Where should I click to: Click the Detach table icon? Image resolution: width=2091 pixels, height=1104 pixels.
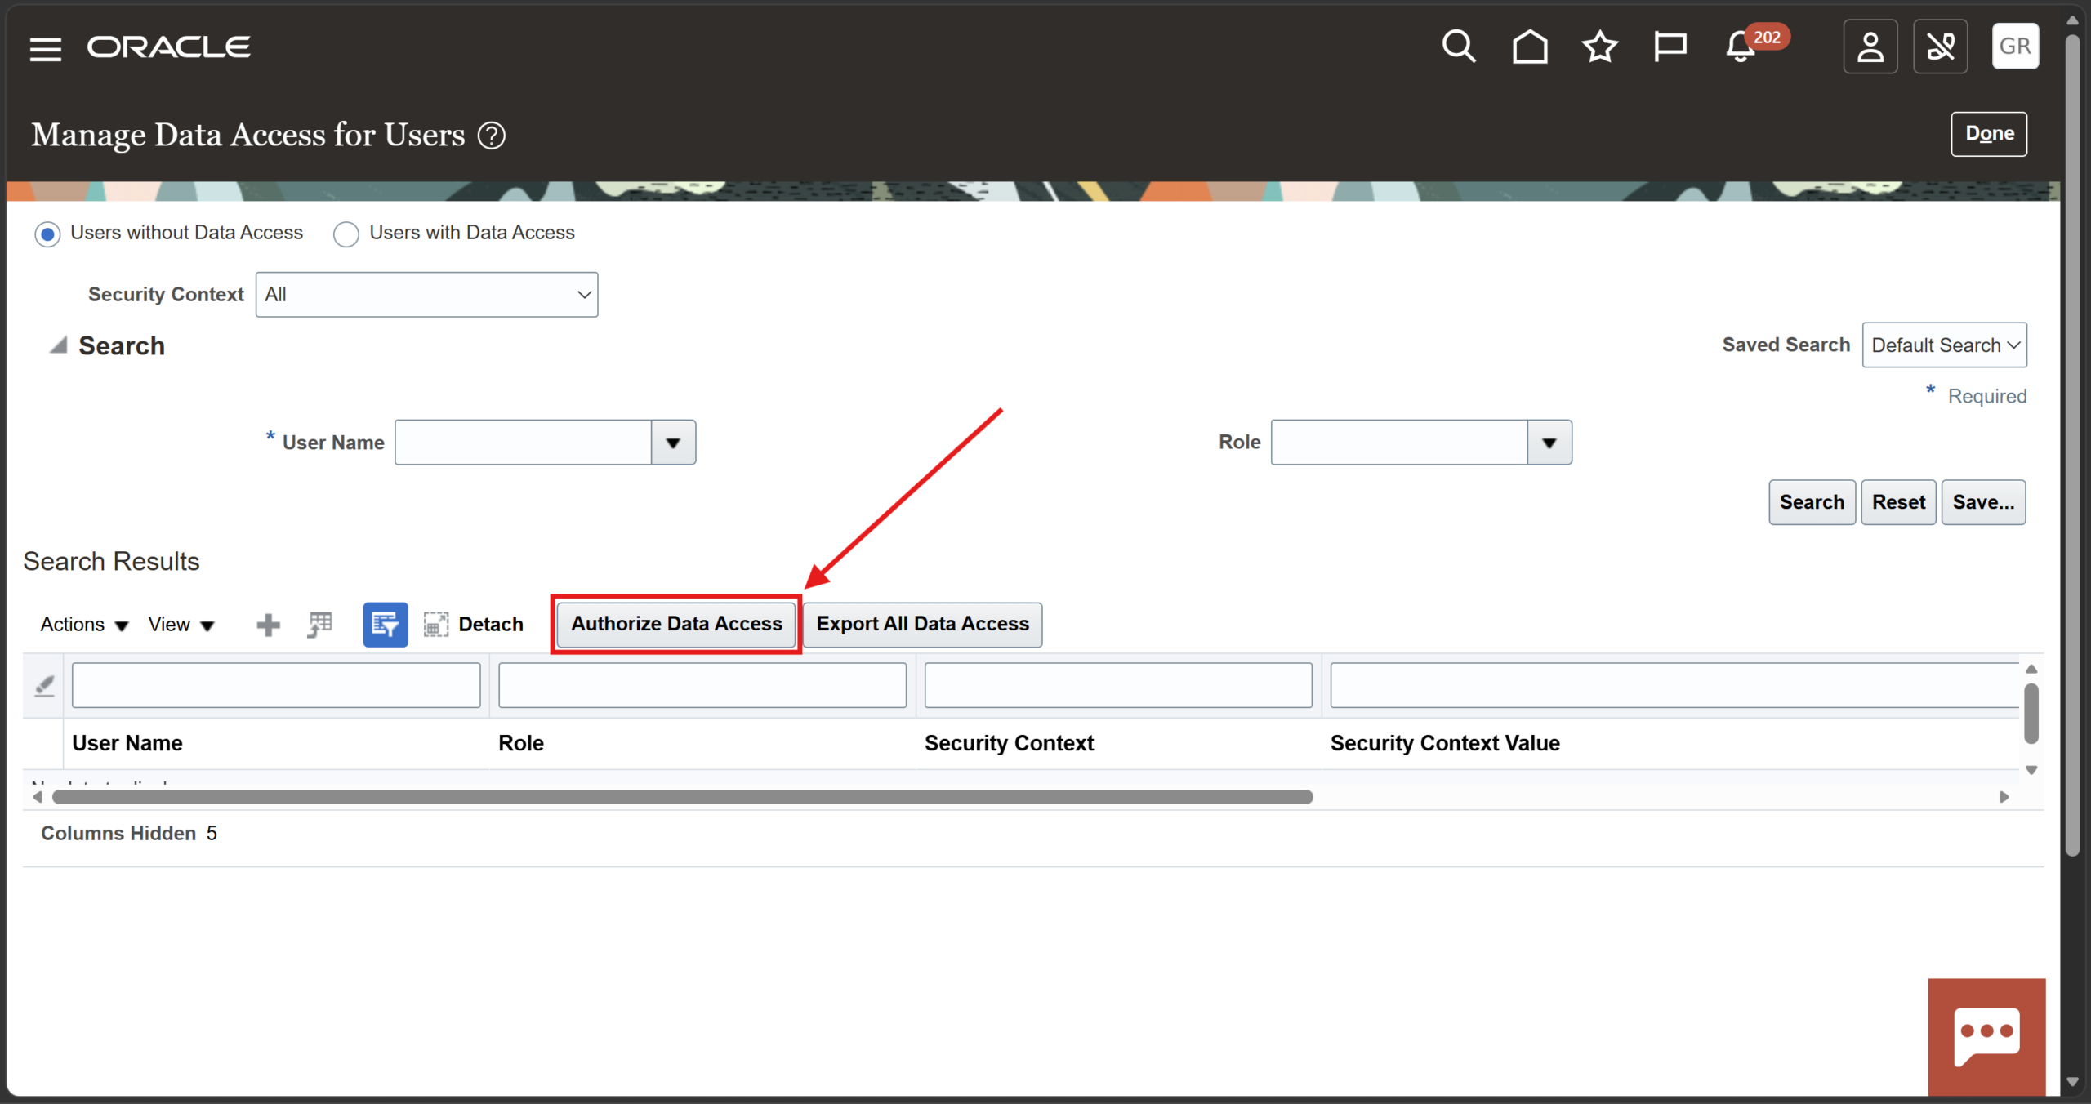point(436,625)
